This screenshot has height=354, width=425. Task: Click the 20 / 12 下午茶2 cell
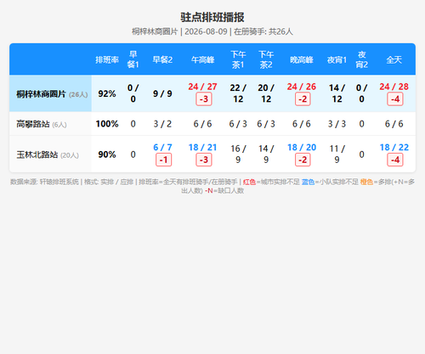266,93
